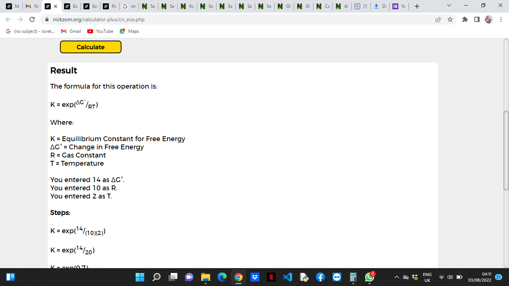Click the Chrome taskbar icon
This screenshot has height=286, width=509.
(x=238, y=277)
